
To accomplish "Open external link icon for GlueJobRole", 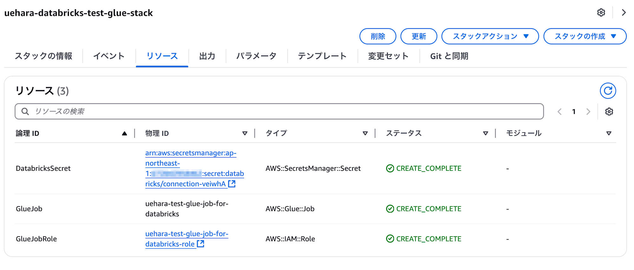I will point(201,244).
